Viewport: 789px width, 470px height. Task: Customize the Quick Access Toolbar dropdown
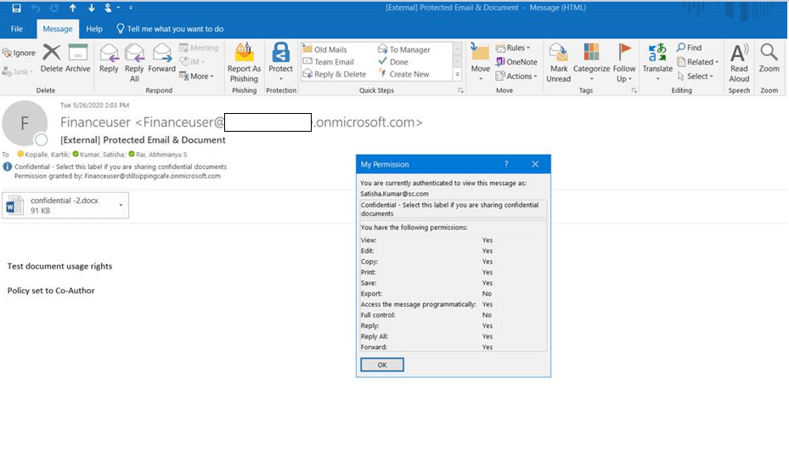click(130, 8)
